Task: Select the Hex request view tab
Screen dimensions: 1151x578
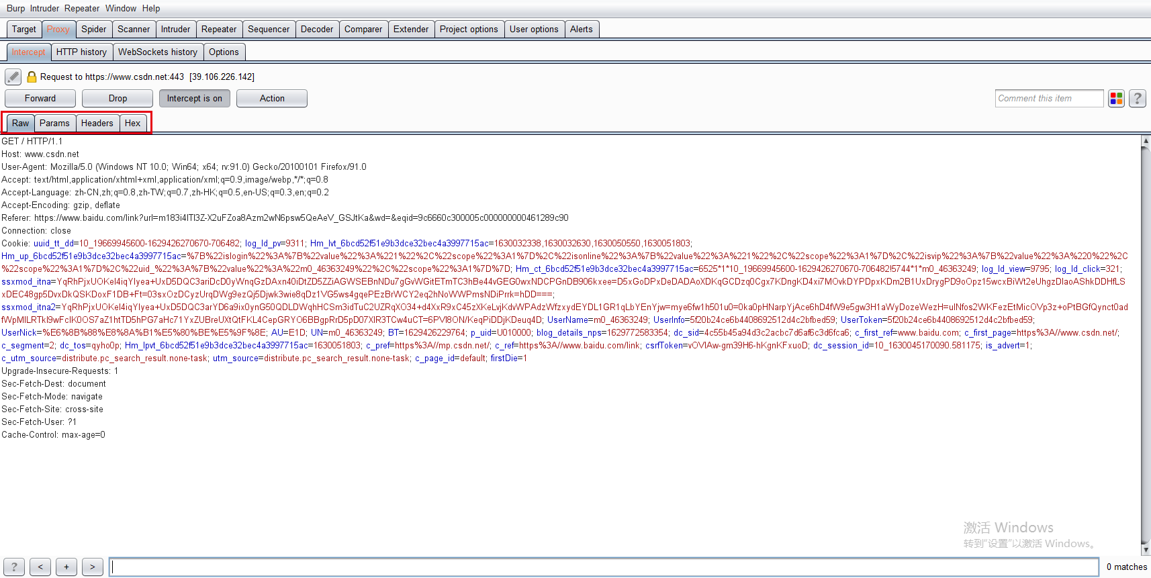Action: tap(133, 123)
